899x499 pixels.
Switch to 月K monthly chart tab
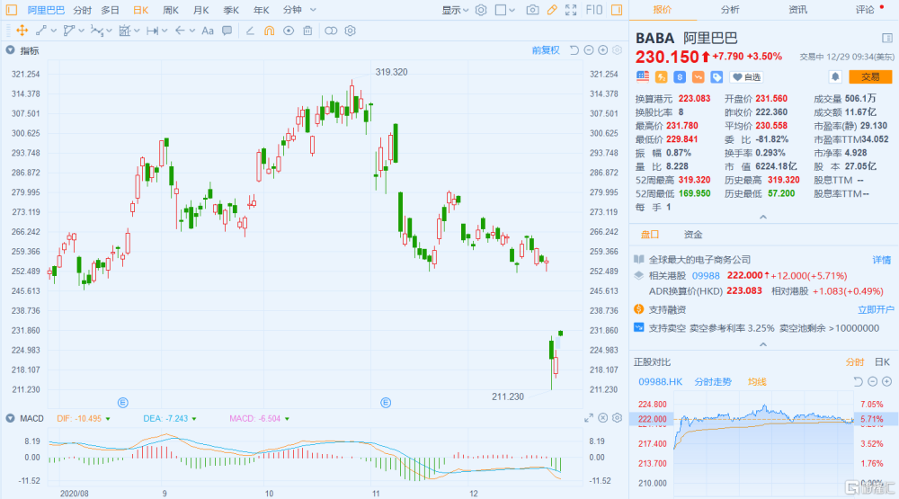coord(200,10)
